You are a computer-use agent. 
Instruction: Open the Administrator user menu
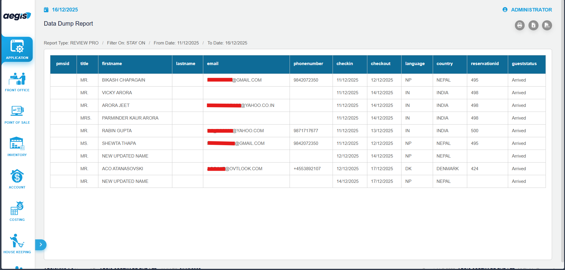(527, 10)
